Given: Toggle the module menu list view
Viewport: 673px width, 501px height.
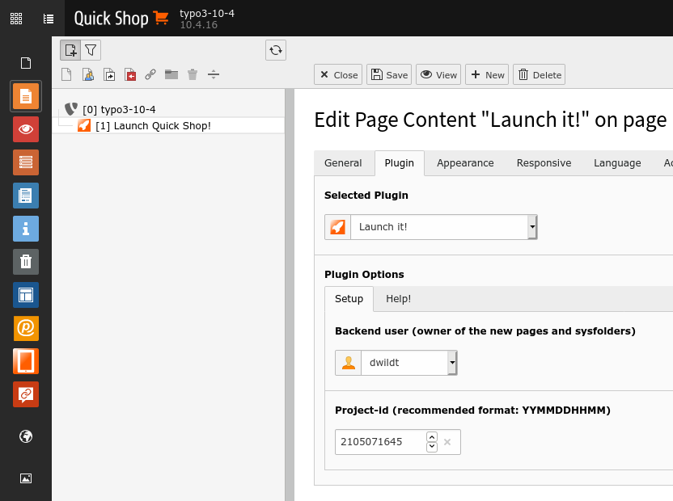Looking at the screenshot, I should [49, 19].
